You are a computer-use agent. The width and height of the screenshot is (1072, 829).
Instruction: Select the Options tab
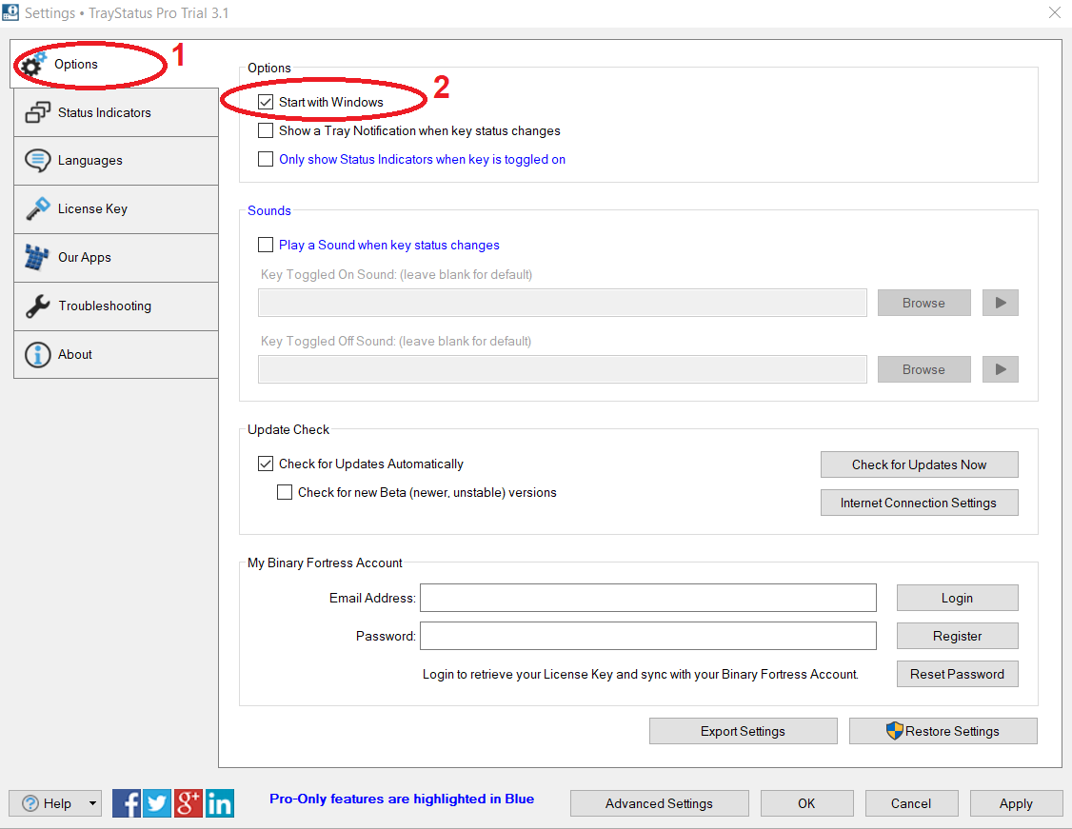114,64
